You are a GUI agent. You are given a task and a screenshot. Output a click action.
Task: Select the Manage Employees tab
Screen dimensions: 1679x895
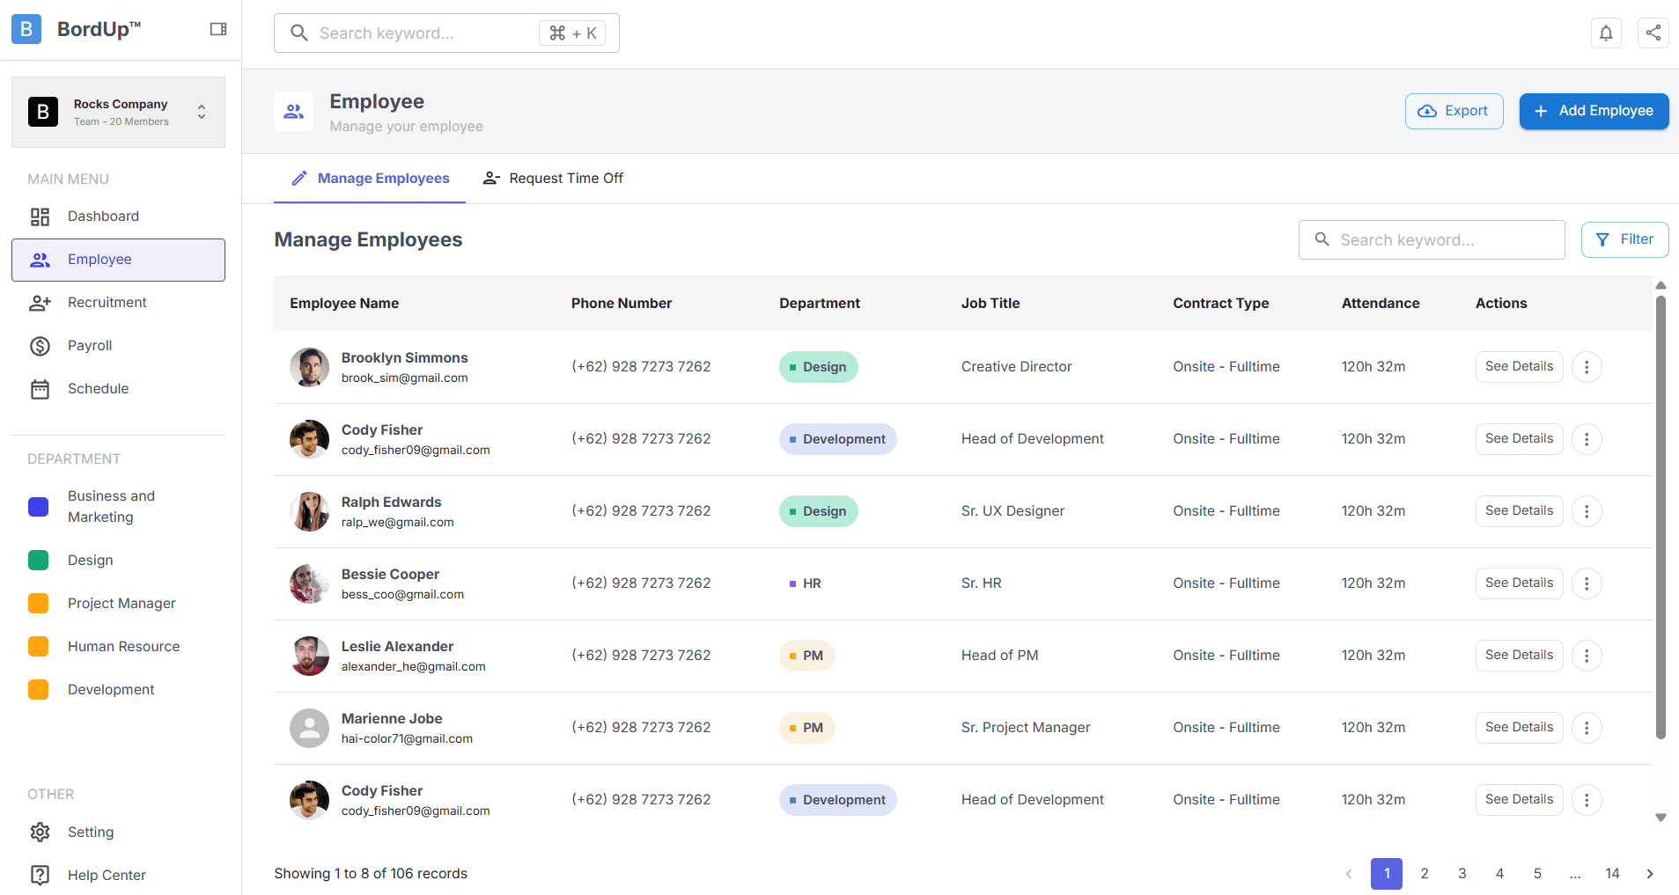click(370, 178)
